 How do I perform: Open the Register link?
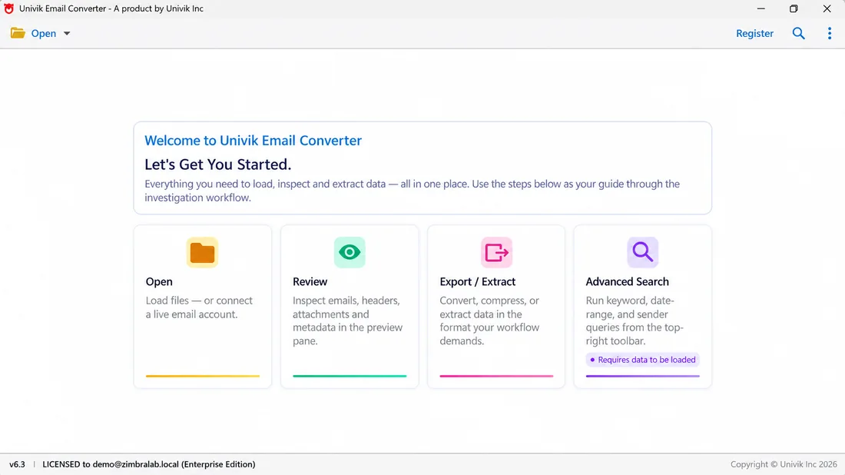point(754,33)
